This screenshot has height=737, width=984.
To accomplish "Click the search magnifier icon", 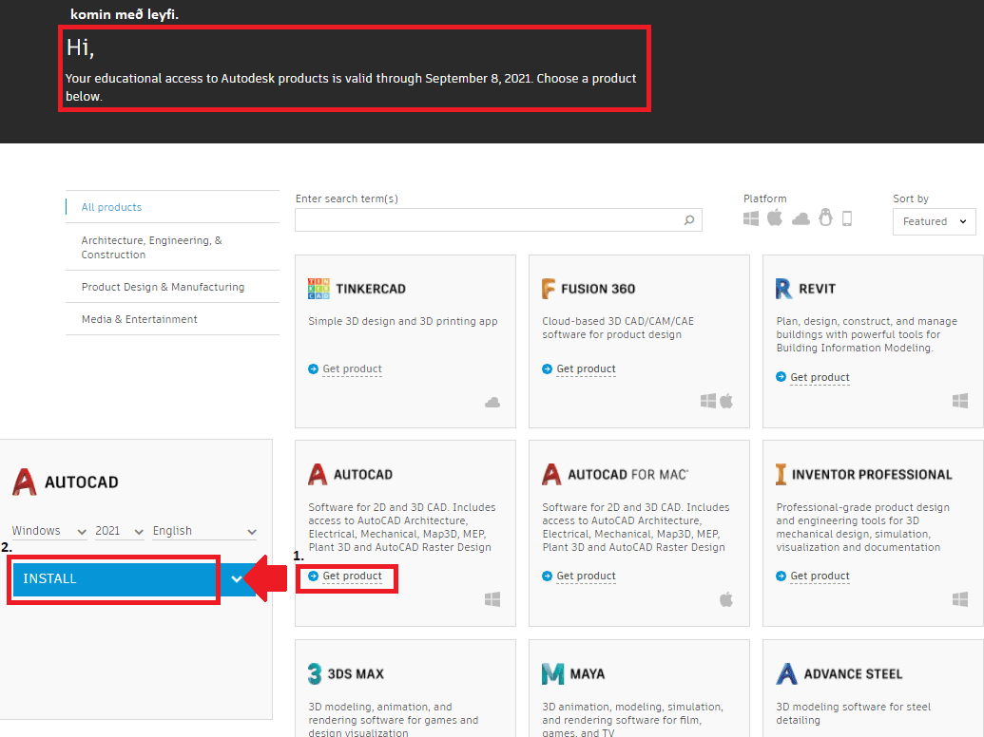I will coord(689,220).
